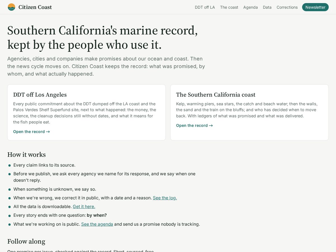The width and height of the screenshot is (336, 252).
Task: Click the Get it here data link
Action: pos(84,207)
